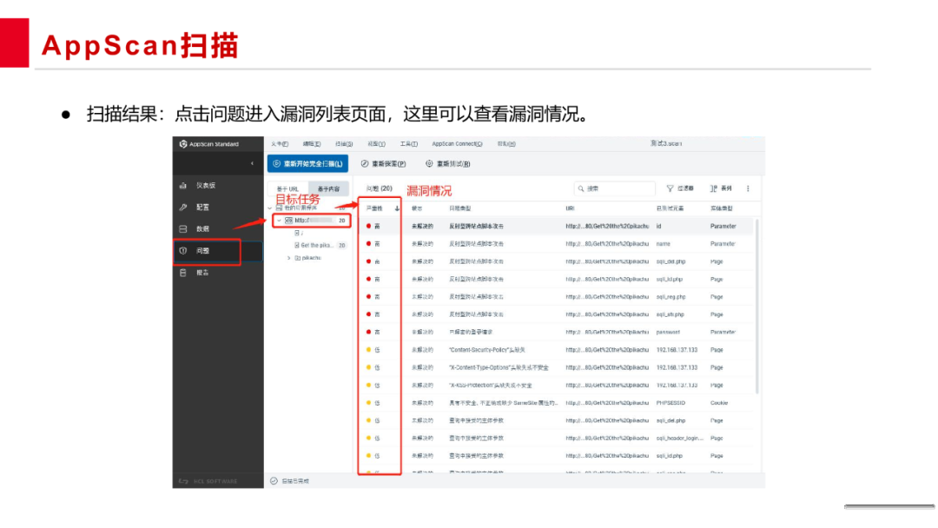Collapse the http:// host tree node chevron
Screen dimensions: 938x528
[279, 221]
